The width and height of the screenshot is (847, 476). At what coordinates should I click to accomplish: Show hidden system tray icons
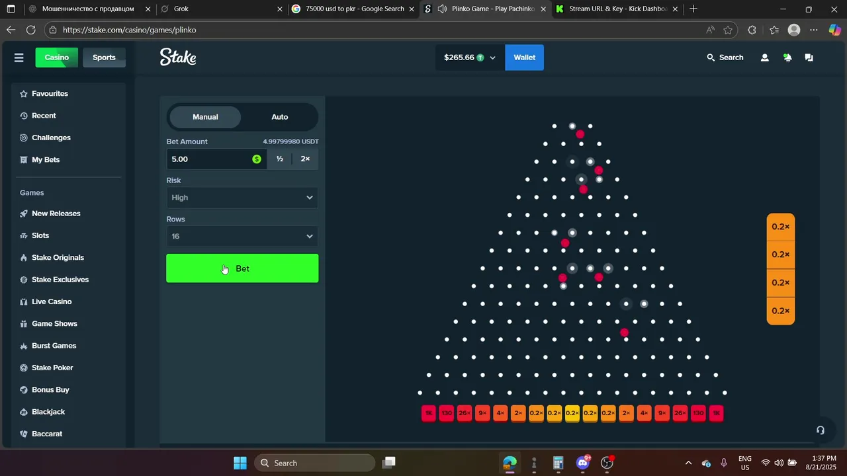[x=688, y=463]
